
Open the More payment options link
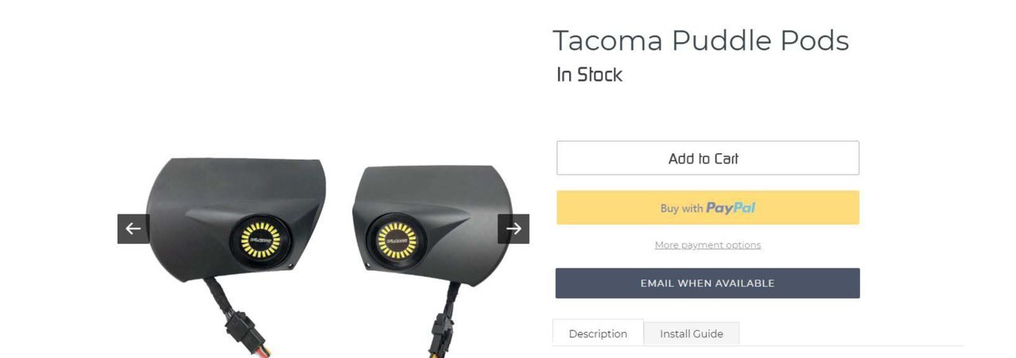click(x=708, y=245)
